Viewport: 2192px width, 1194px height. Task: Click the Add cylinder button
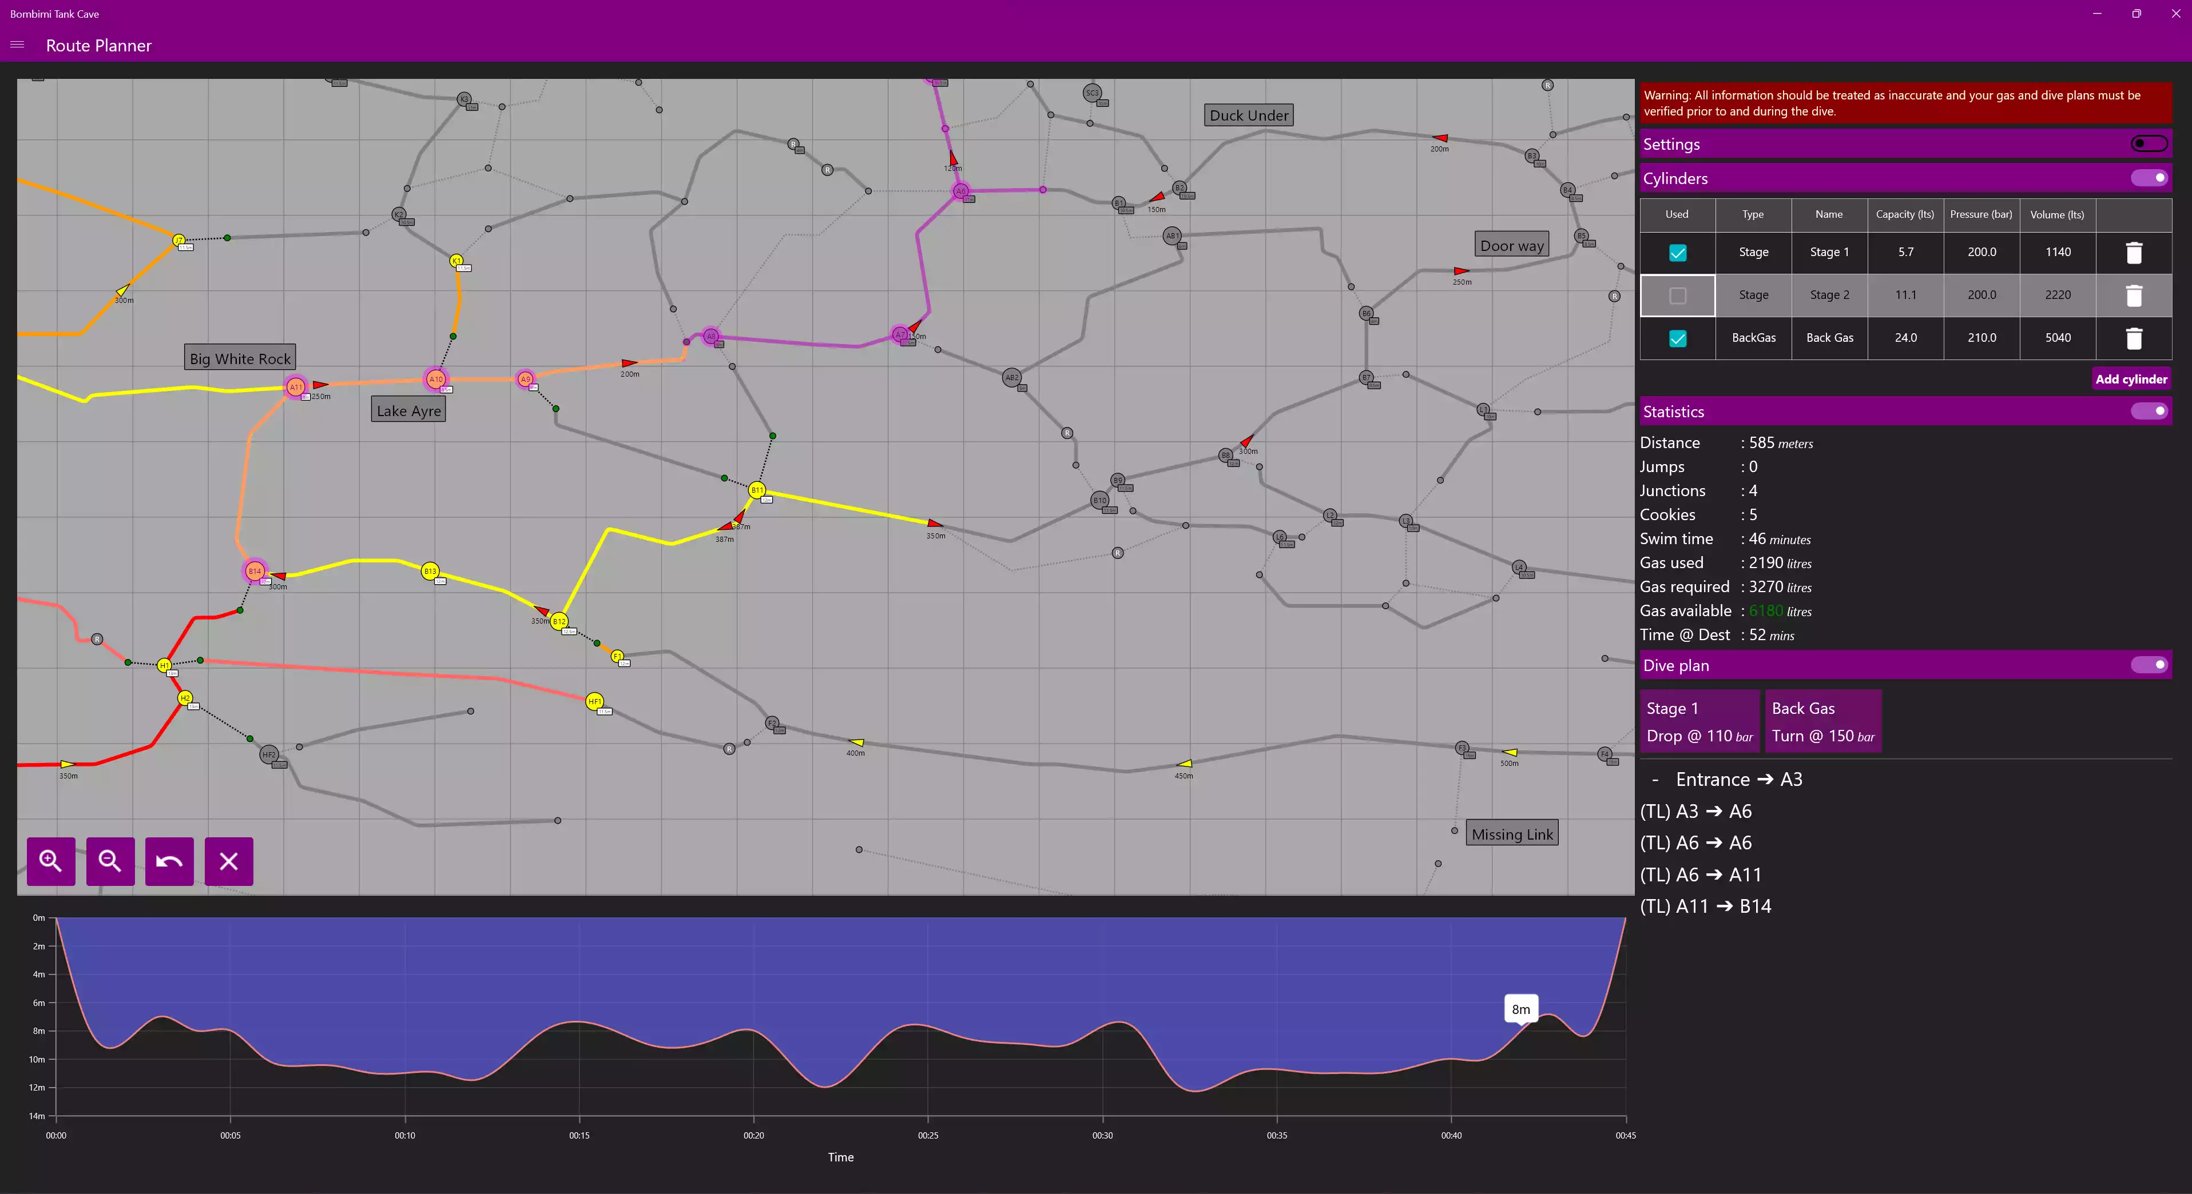pos(2130,380)
